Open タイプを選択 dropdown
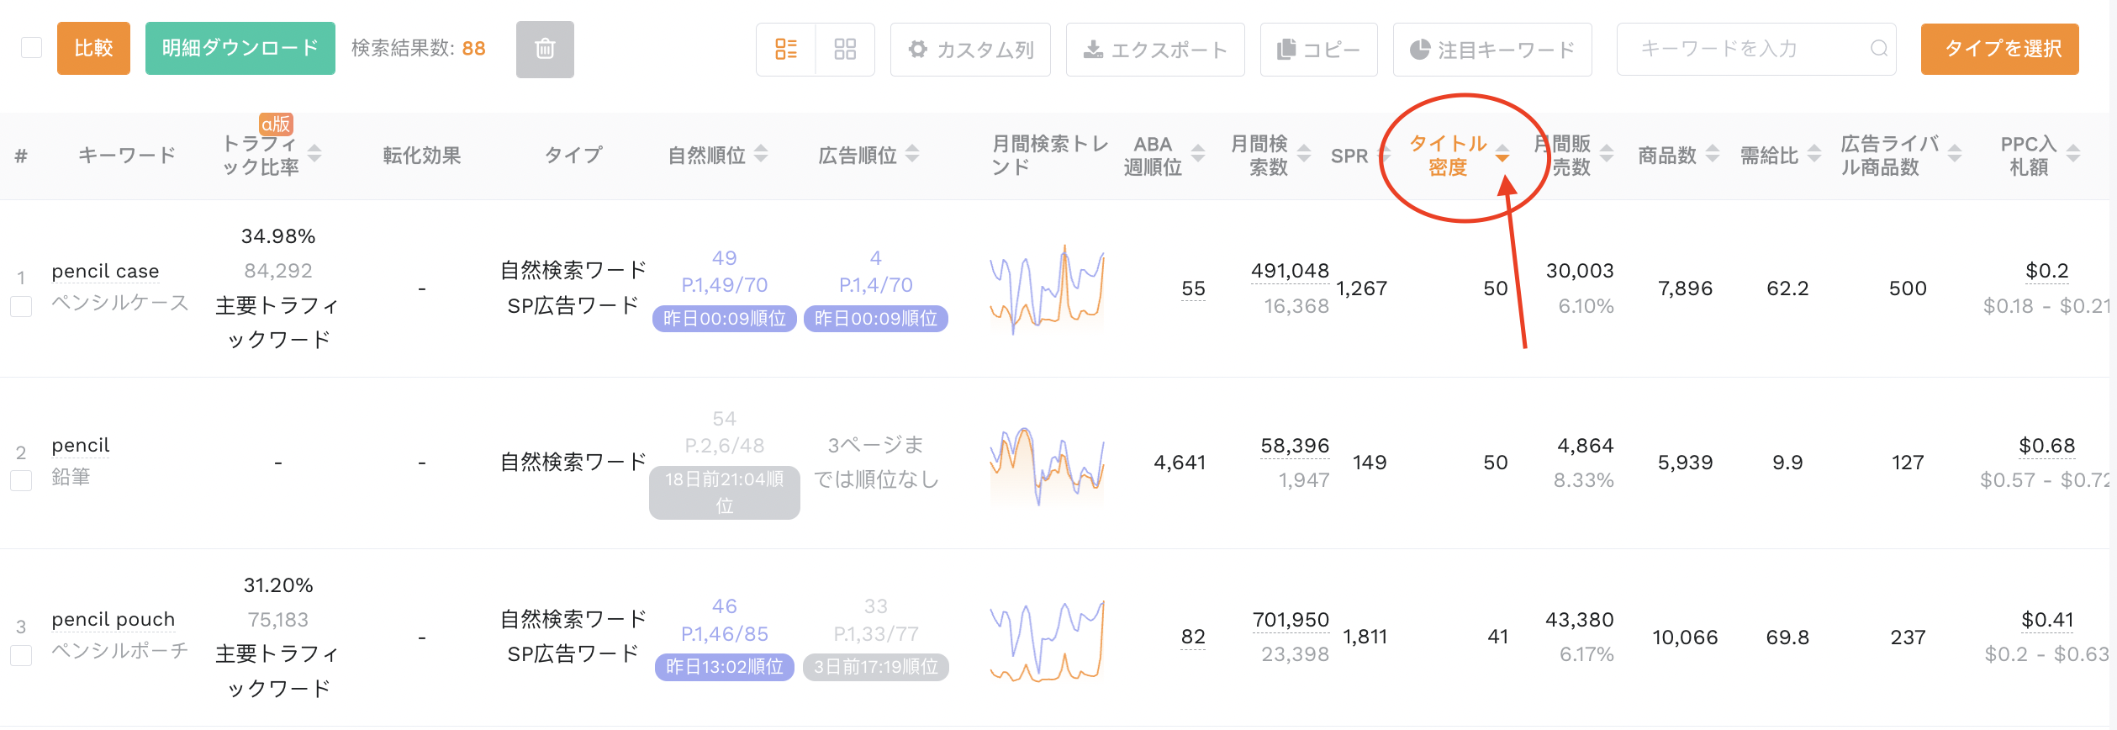The width and height of the screenshot is (2117, 730). [1999, 49]
